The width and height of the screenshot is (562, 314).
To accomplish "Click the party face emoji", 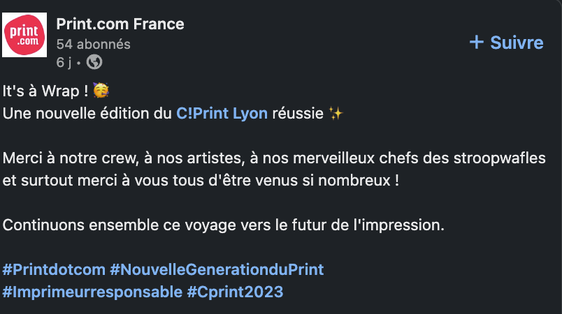I will click(x=101, y=91).
